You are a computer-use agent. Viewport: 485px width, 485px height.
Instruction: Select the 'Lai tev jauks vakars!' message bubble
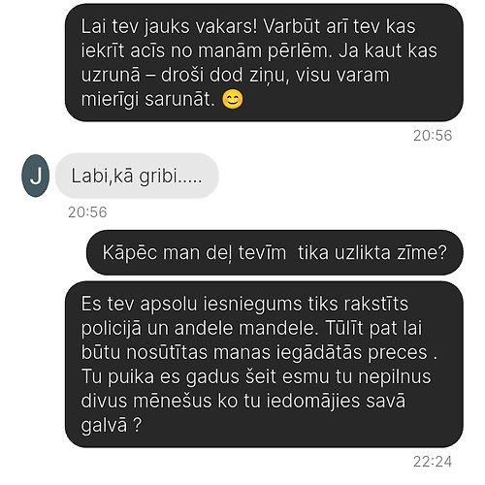click(x=264, y=62)
